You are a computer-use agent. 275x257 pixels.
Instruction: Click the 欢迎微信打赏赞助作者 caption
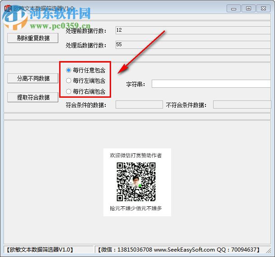click(x=136, y=155)
